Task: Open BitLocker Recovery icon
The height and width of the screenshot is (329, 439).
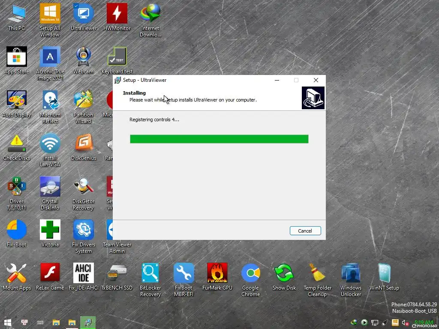Action: pyautogui.click(x=150, y=280)
